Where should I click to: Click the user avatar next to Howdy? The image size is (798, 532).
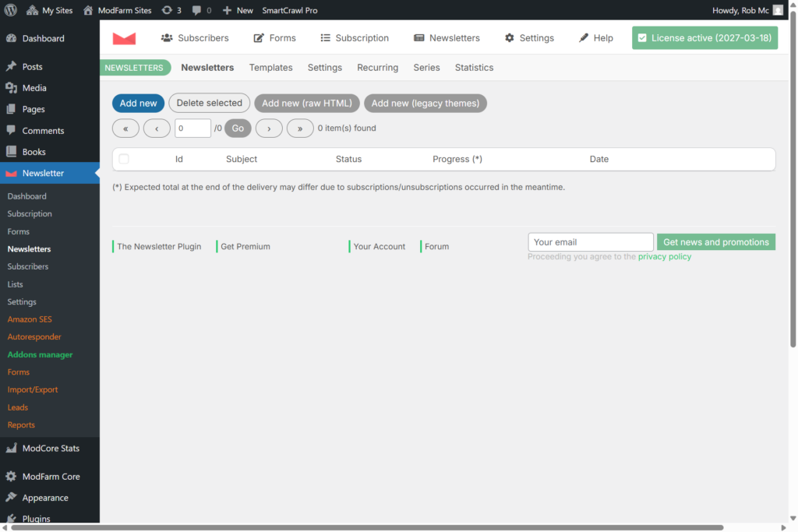pyautogui.click(x=778, y=10)
